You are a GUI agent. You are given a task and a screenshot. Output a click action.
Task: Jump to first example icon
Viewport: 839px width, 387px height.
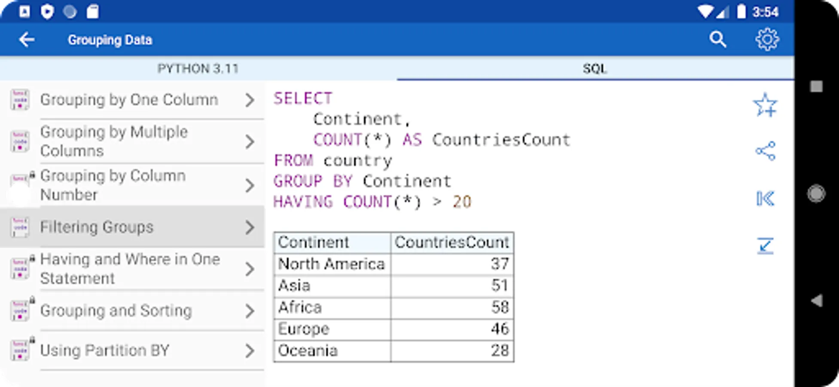765,198
